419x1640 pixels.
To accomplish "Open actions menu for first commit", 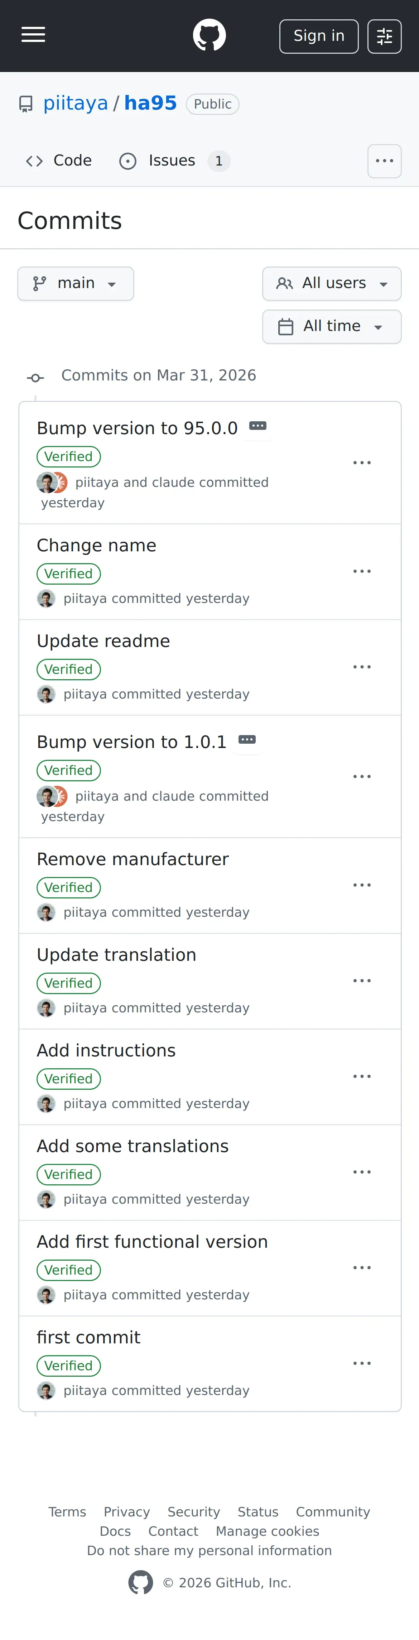I will point(362,1363).
